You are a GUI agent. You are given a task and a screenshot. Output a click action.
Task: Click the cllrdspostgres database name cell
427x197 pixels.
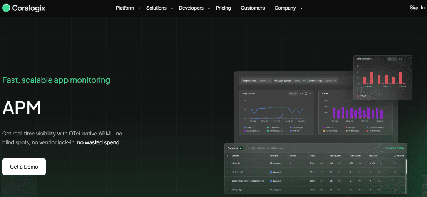pyautogui.click(x=238, y=190)
